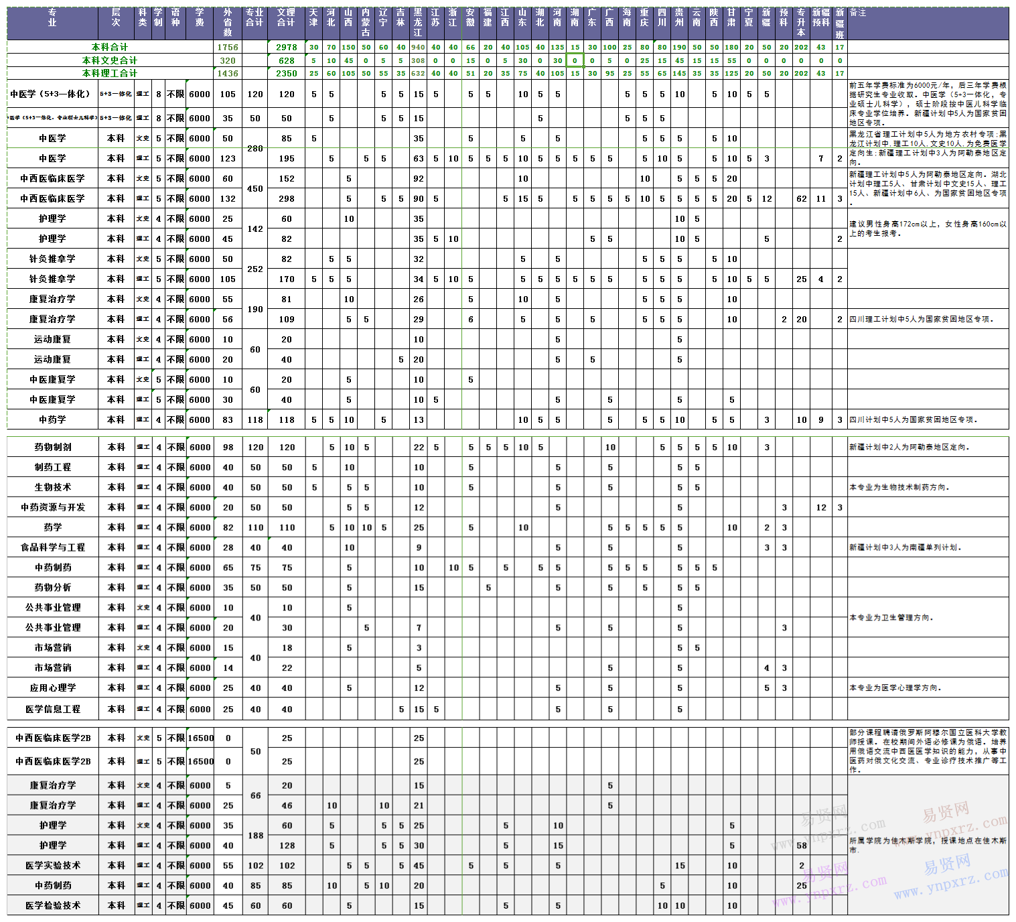Click the 文理合计 header cell
Image resolution: width=1016 pixels, height=922 pixels.
286,23
